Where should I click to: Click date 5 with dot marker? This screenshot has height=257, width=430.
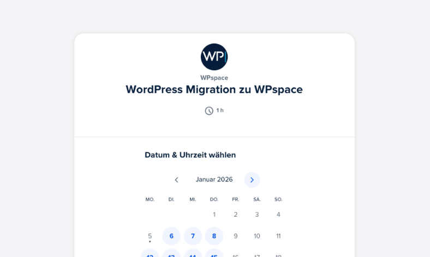pyautogui.click(x=150, y=236)
